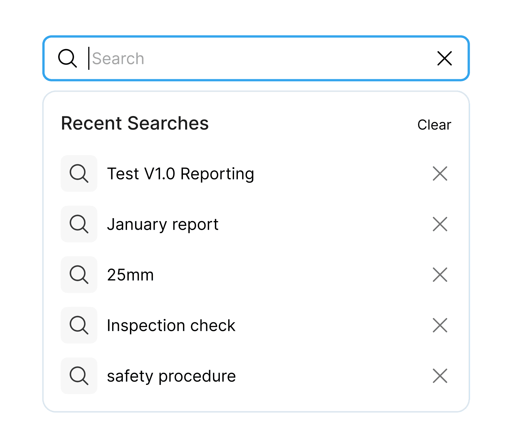Select the January report recent search
This screenshot has height=446, width=512.
click(x=163, y=225)
